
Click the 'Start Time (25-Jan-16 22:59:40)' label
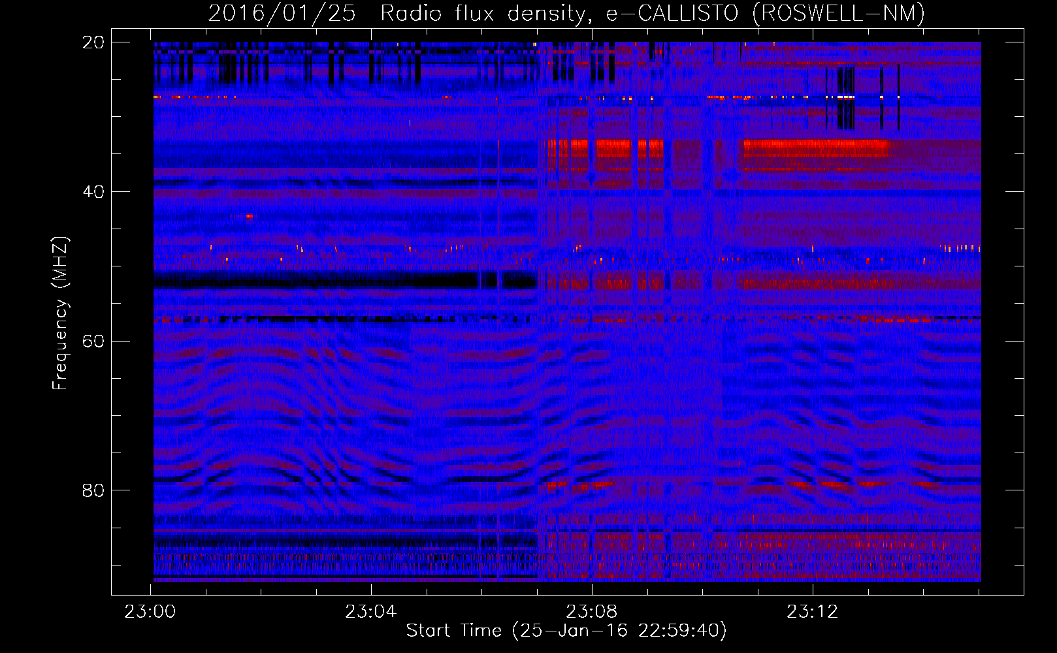coord(566,631)
